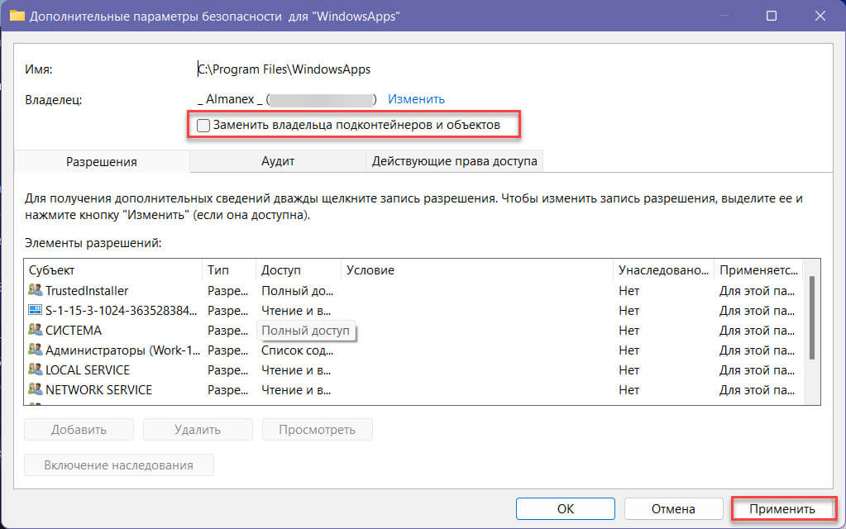Click the permissions list vertical scrollbar
This screenshot has height=529, width=846.
tap(812, 317)
